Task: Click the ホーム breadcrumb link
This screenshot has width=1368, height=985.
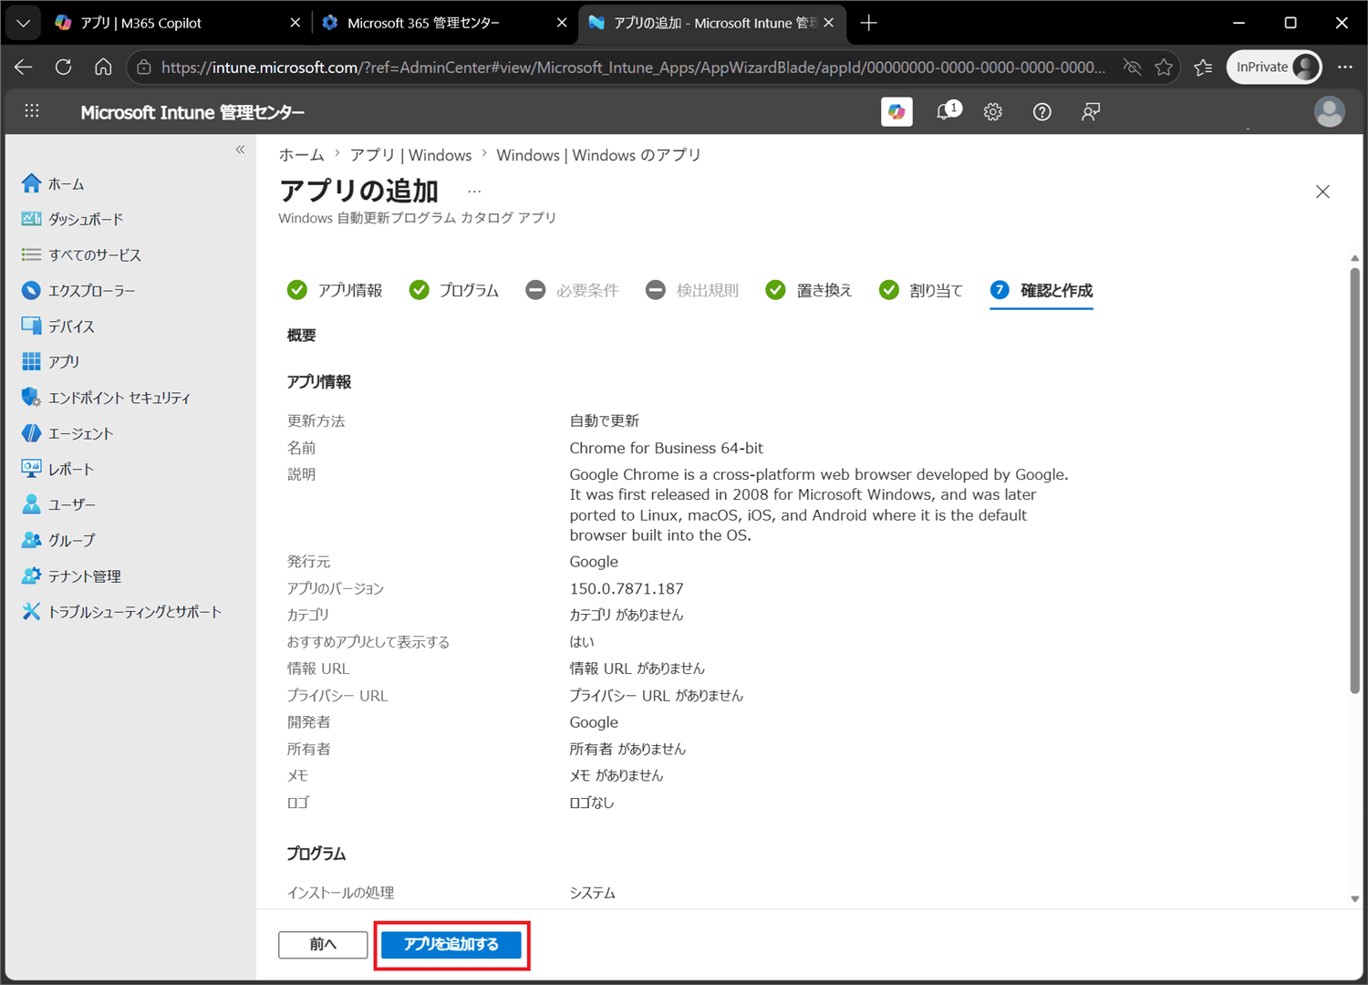Action: 301,155
